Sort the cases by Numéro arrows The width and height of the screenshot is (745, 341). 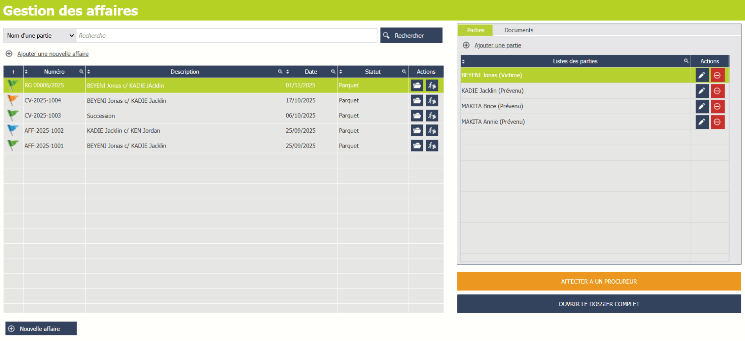pyautogui.click(x=26, y=72)
